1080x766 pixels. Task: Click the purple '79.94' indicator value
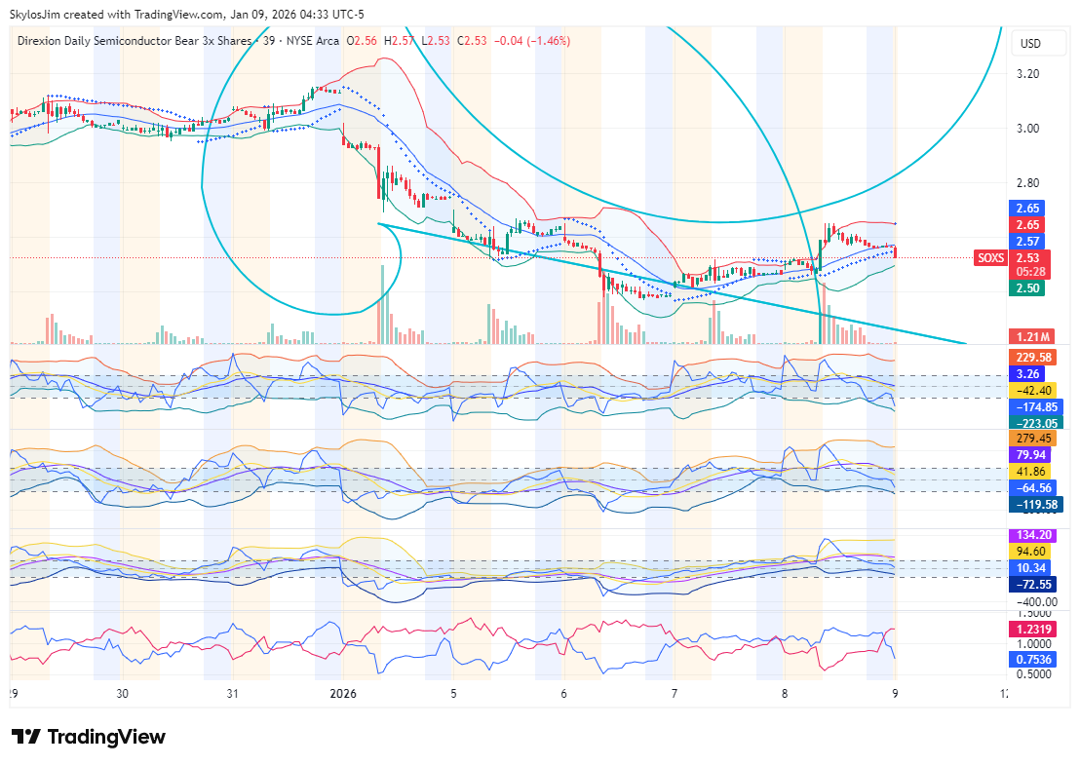click(x=1029, y=455)
